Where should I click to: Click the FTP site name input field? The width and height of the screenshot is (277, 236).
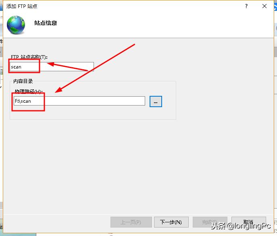coord(52,67)
